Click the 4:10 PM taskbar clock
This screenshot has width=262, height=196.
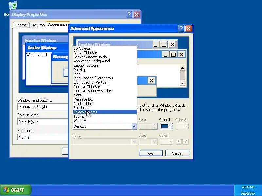[248, 187]
